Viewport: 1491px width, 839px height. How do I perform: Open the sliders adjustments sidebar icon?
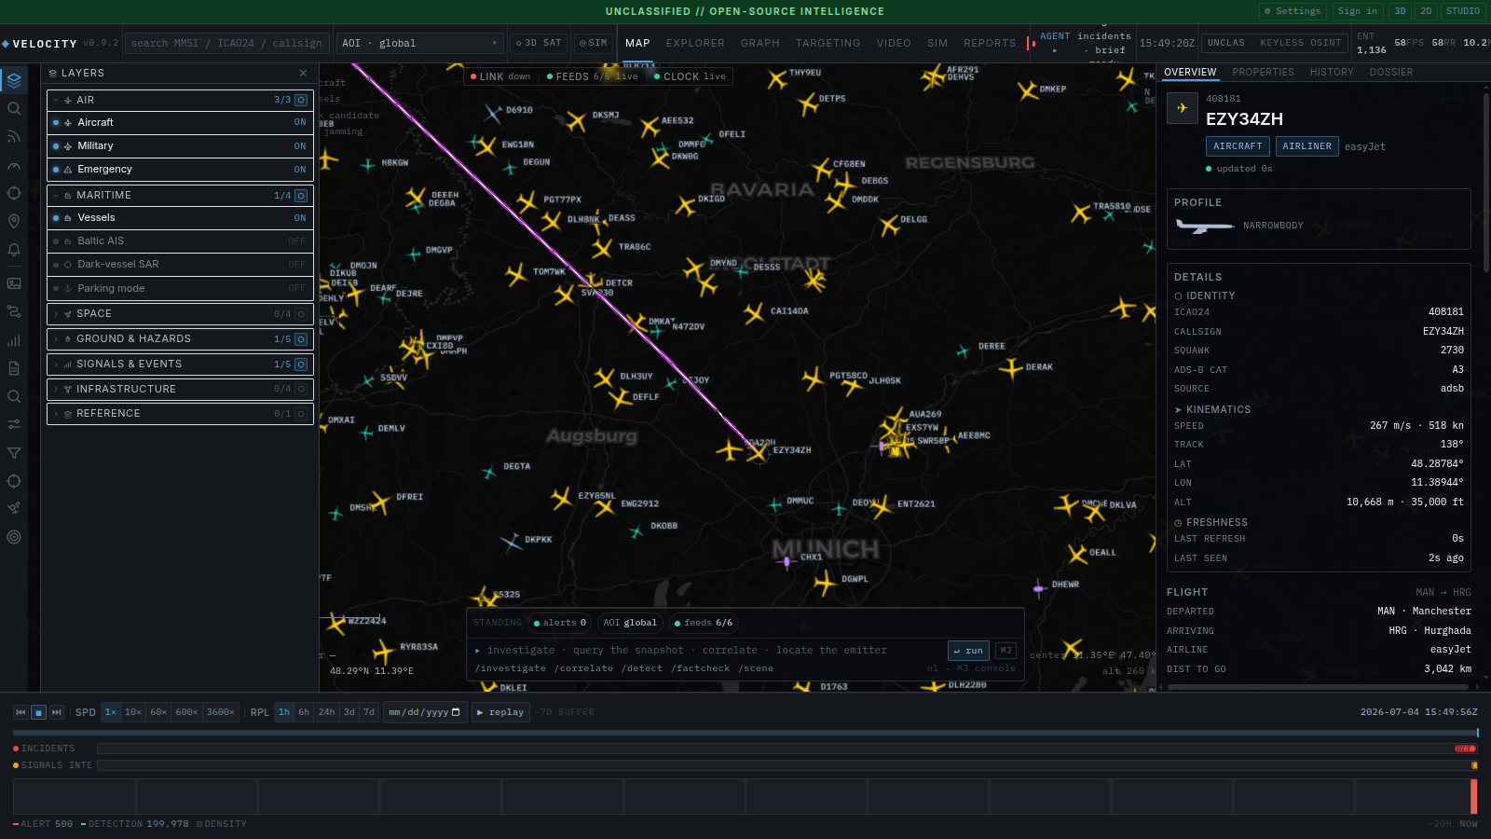tap(14, 424)
